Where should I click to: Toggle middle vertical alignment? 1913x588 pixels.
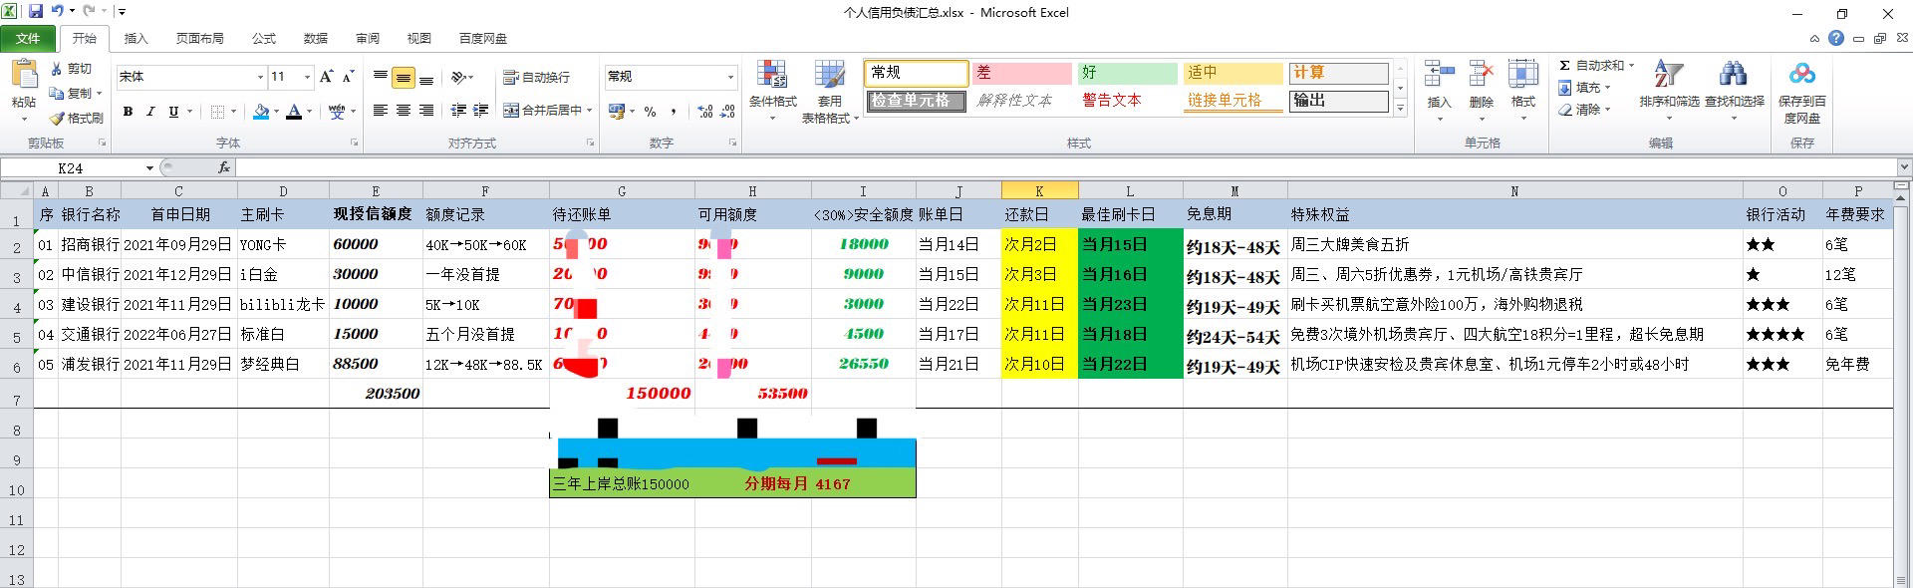(404, 77)
